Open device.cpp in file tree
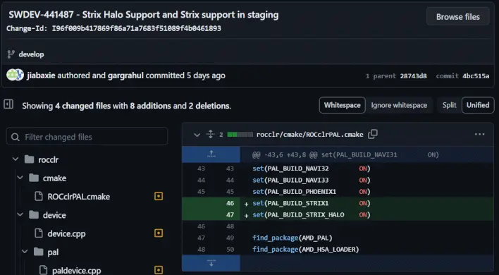This screenshot has width=499, height=275. coord(66,233)
